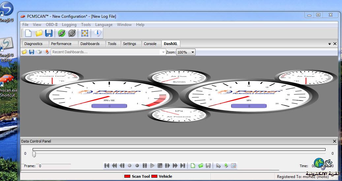Play the log file
The image size is (342, 181).
pos(152,166)
